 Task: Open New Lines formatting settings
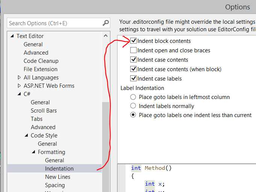[58, 177]
